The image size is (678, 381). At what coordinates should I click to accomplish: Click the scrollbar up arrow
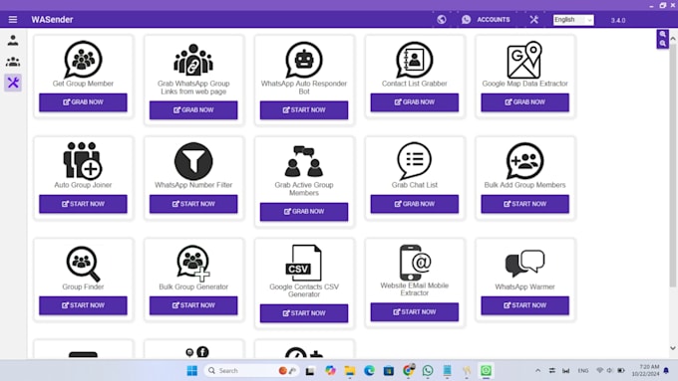[x=672, y=39]
